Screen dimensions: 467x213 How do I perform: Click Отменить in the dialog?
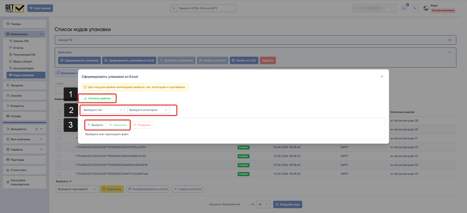142,125
